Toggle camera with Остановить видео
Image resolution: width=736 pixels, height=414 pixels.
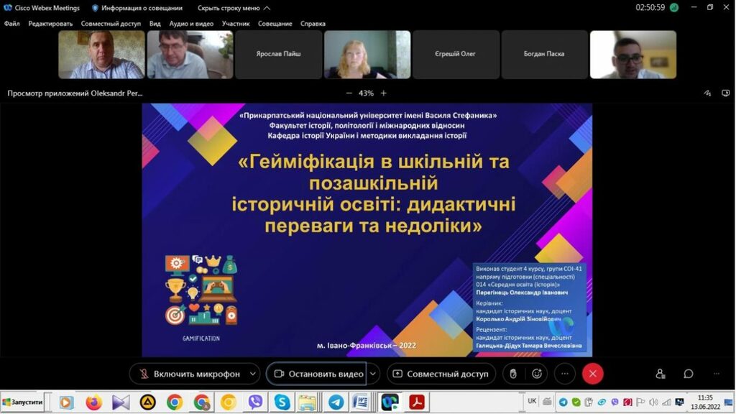pyautogui.click(x=318, y=374)
